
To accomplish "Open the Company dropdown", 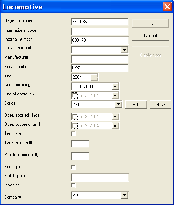I will coord(124,195).
